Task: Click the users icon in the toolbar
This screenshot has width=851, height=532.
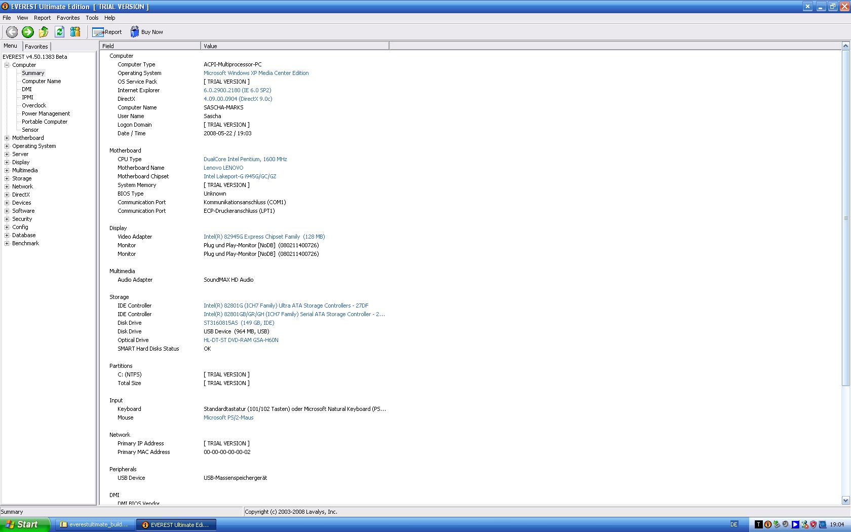Action: tap(75, 32)
